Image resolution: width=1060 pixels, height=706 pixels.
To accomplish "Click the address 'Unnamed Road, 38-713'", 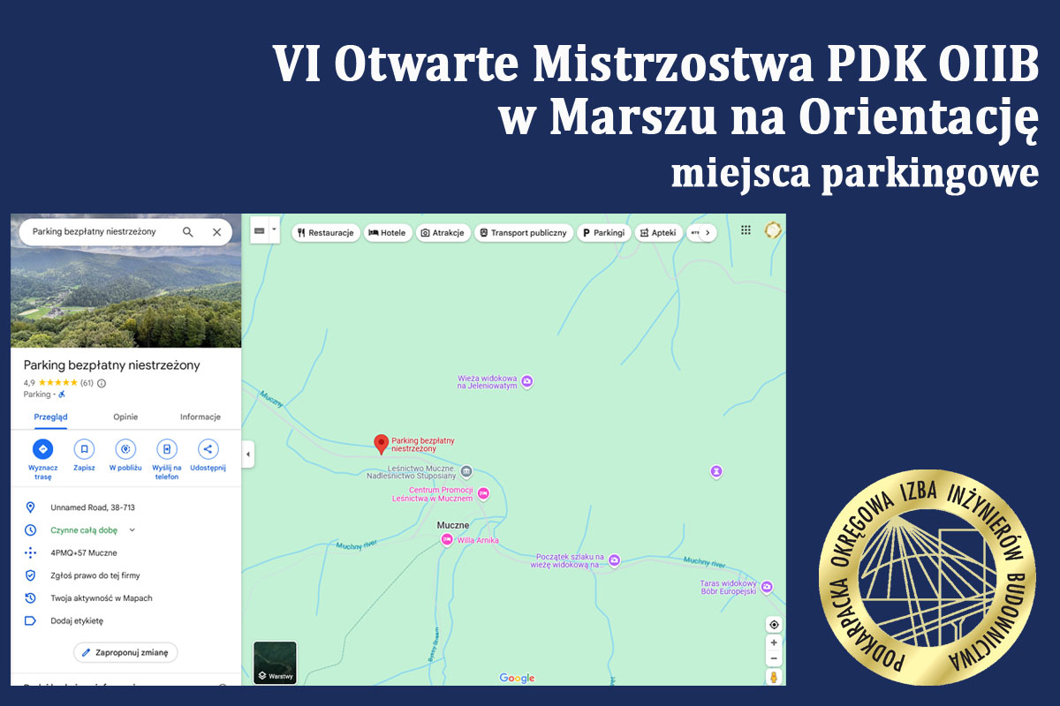I will 93,507.
